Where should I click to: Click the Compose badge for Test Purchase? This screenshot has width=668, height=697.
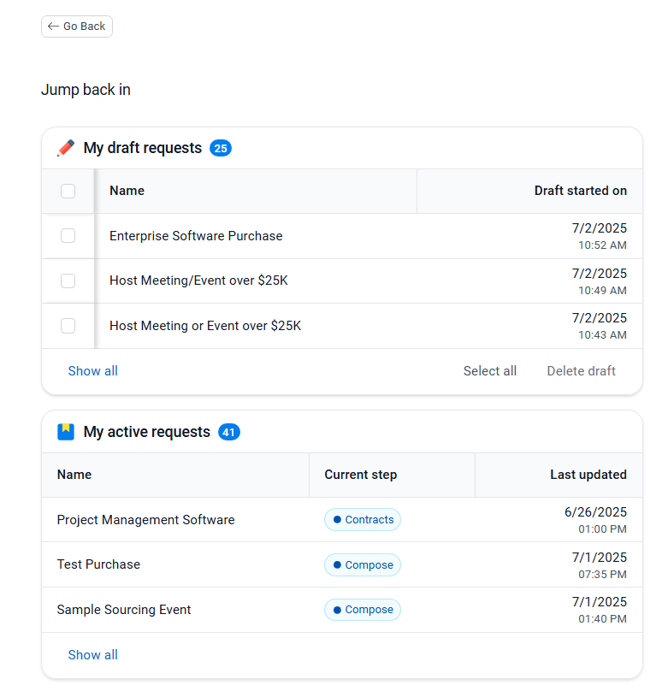coord(363,564)
